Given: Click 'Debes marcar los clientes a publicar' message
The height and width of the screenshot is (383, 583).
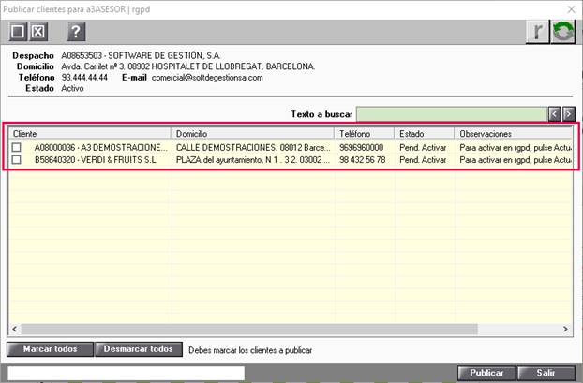Looking at the screenshot, I should tap(250, 350).
